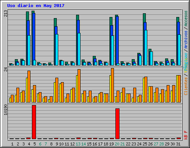
Task: Click the cyan bar for day 25
Action: point(146,48)
